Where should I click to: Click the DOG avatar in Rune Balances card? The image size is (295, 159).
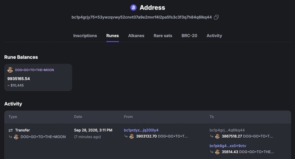pos(10,70)
